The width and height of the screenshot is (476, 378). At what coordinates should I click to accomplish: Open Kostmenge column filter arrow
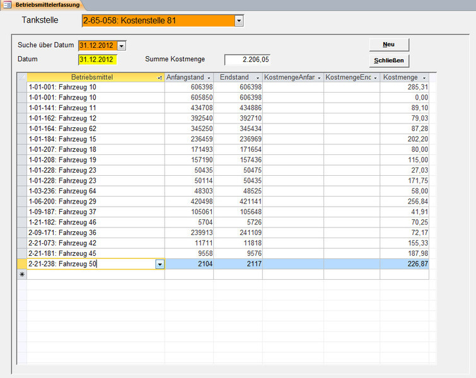(x=424, y=78)
